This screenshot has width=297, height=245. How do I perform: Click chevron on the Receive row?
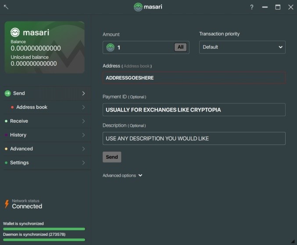pos(83,121)
